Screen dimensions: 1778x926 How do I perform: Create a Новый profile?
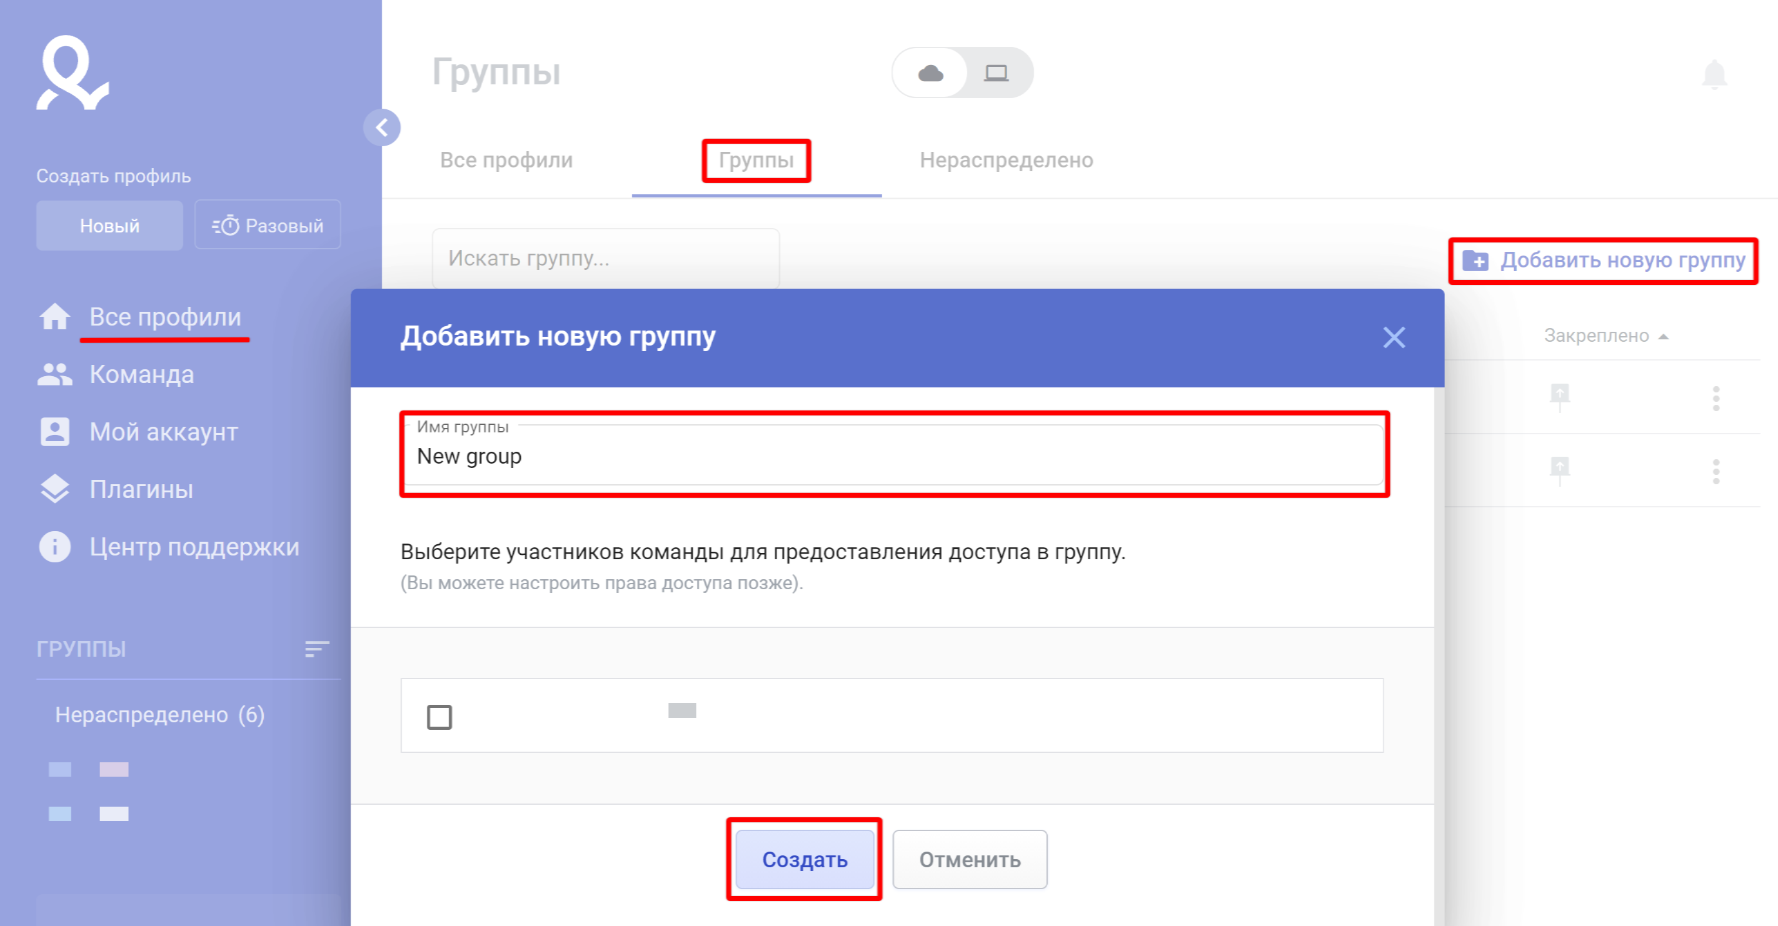pos(110,225)
